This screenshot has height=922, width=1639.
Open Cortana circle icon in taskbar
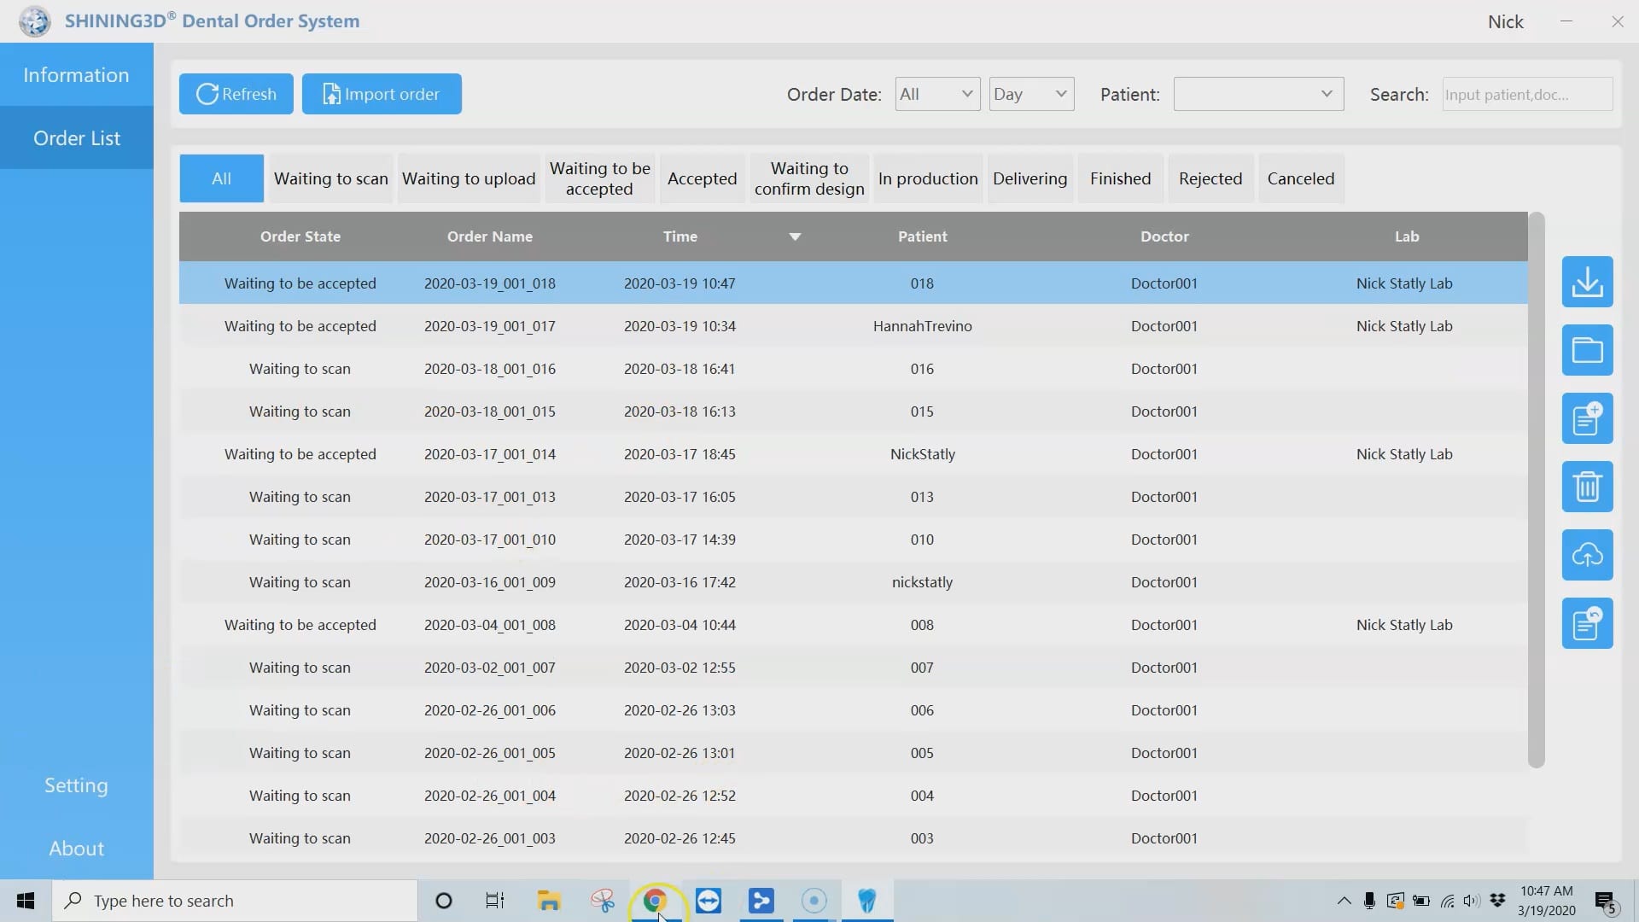[x=443, y=901]
